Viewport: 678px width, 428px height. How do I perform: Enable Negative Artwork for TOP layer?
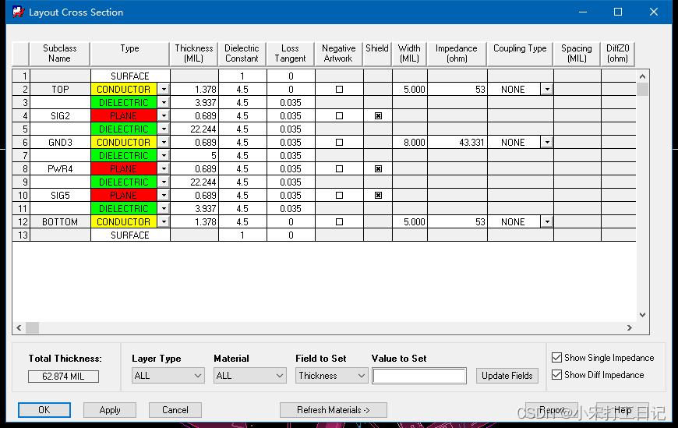339,90
